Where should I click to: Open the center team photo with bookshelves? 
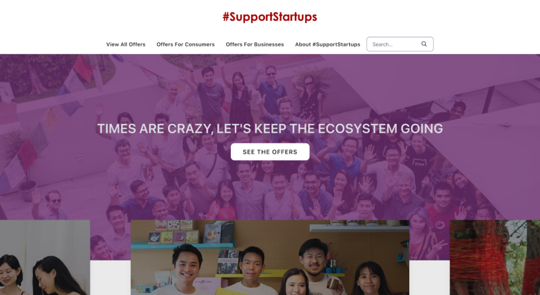270,257
